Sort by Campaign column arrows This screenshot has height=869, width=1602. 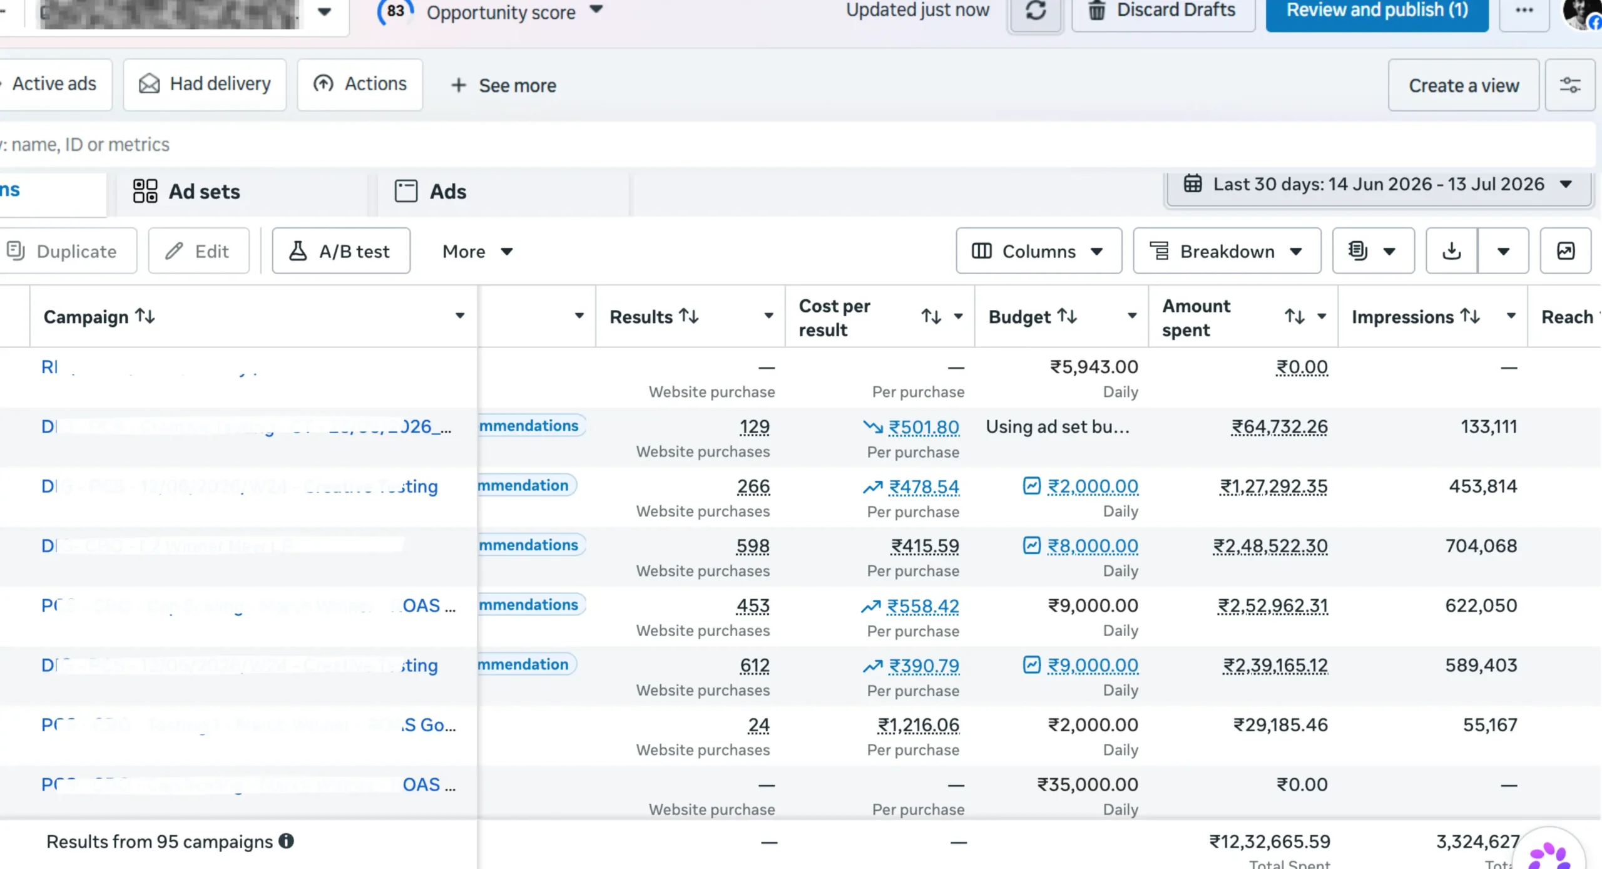click(145, 316)
